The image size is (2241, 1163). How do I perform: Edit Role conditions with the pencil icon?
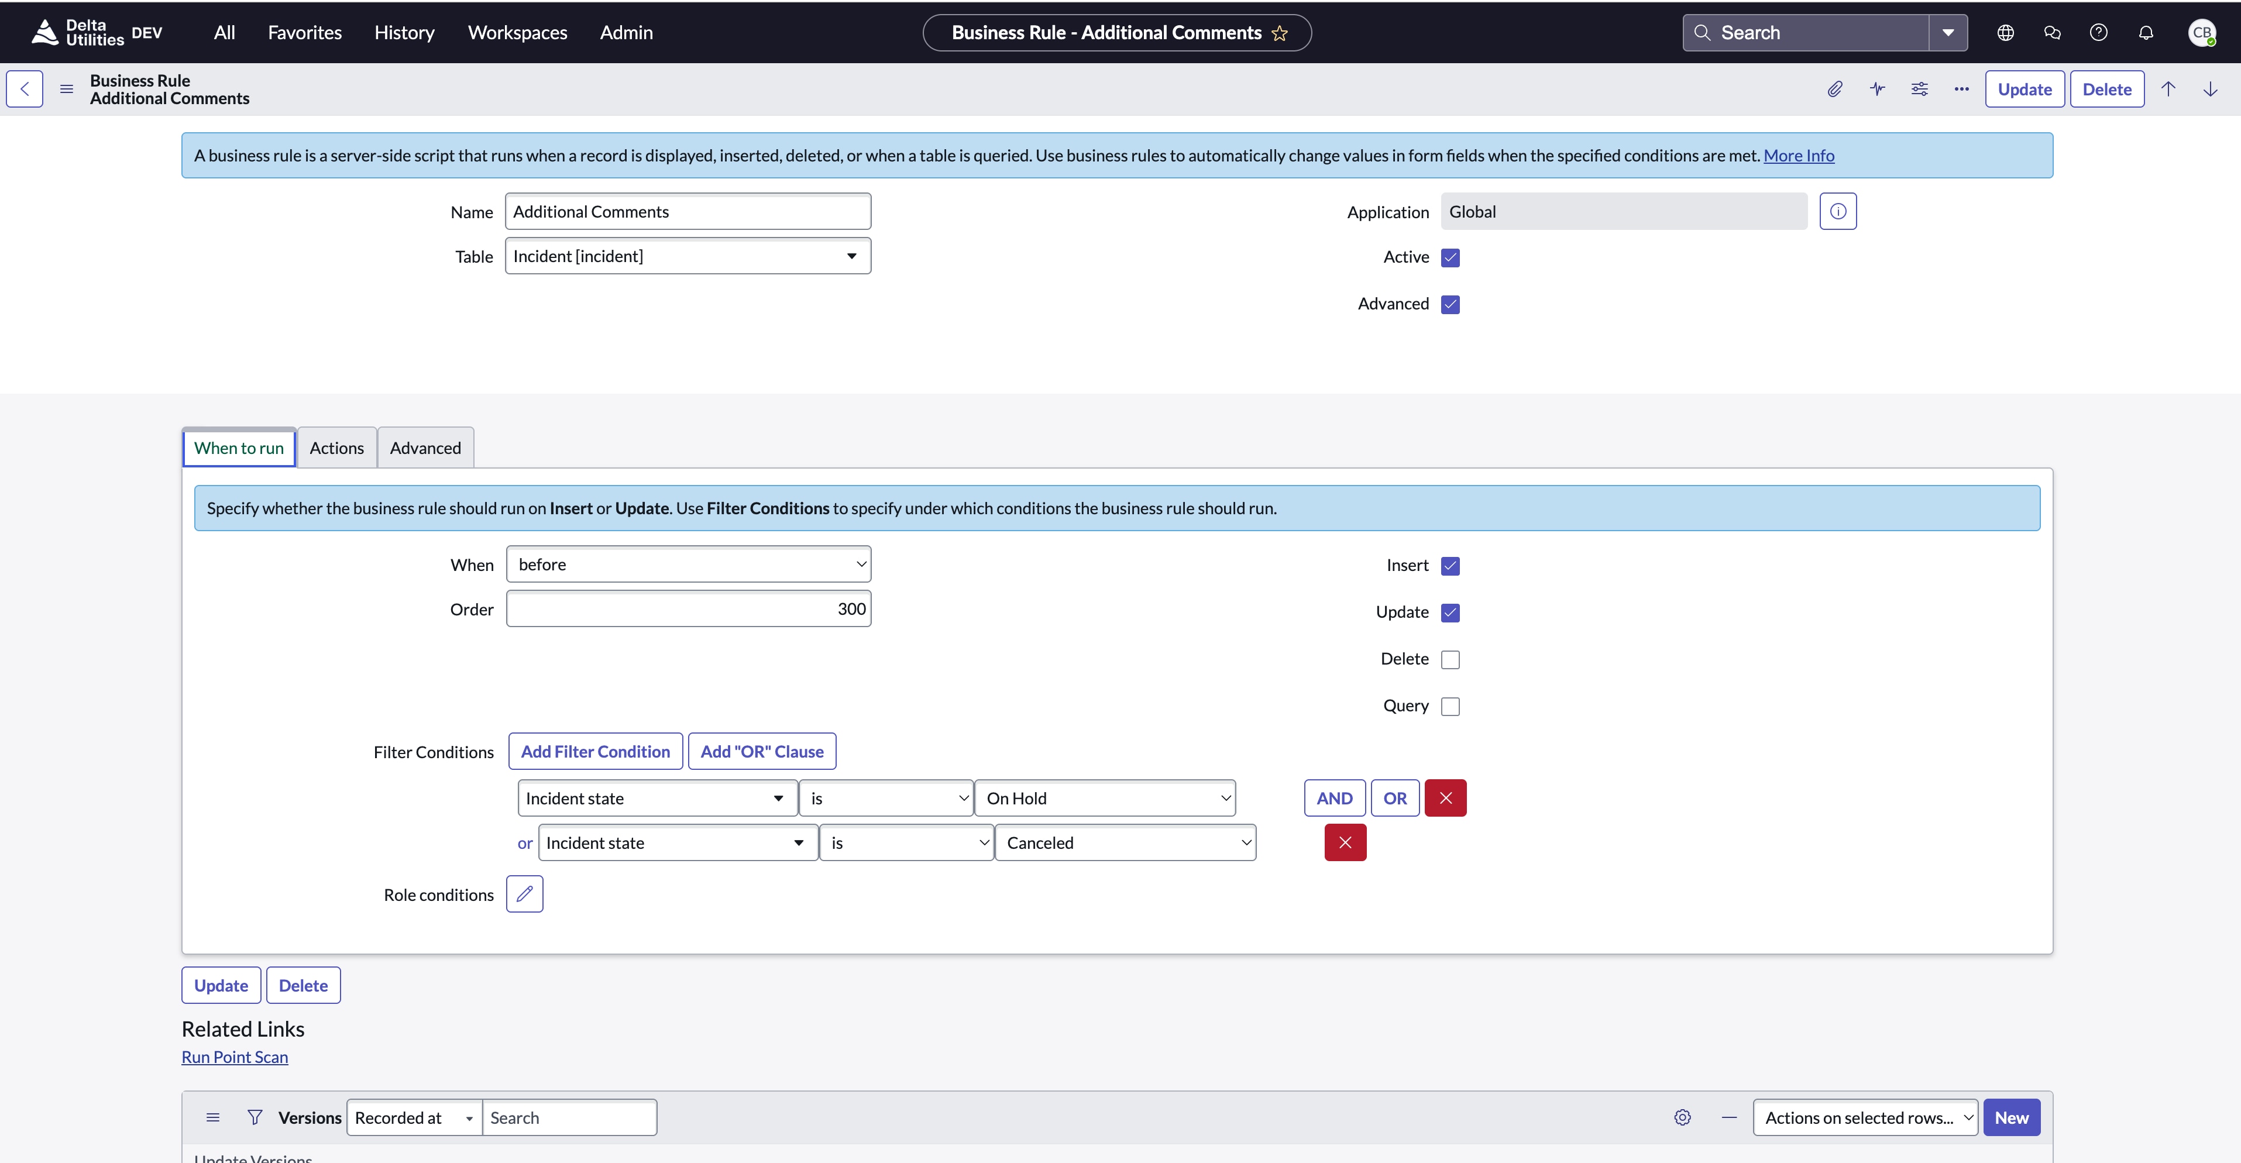click(x=525, y=893)
